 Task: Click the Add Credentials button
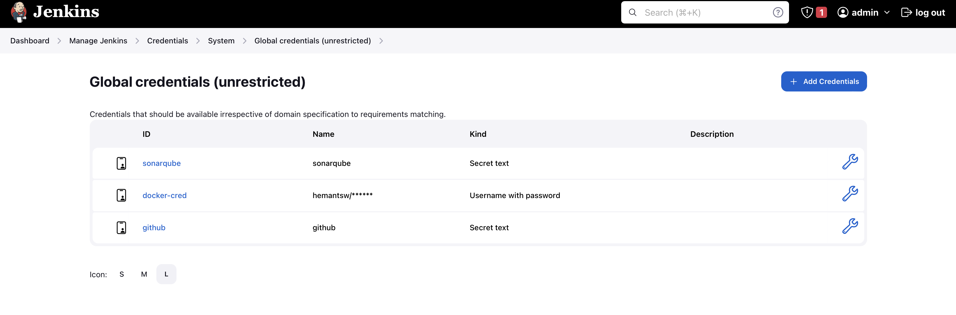pos(823,81)
